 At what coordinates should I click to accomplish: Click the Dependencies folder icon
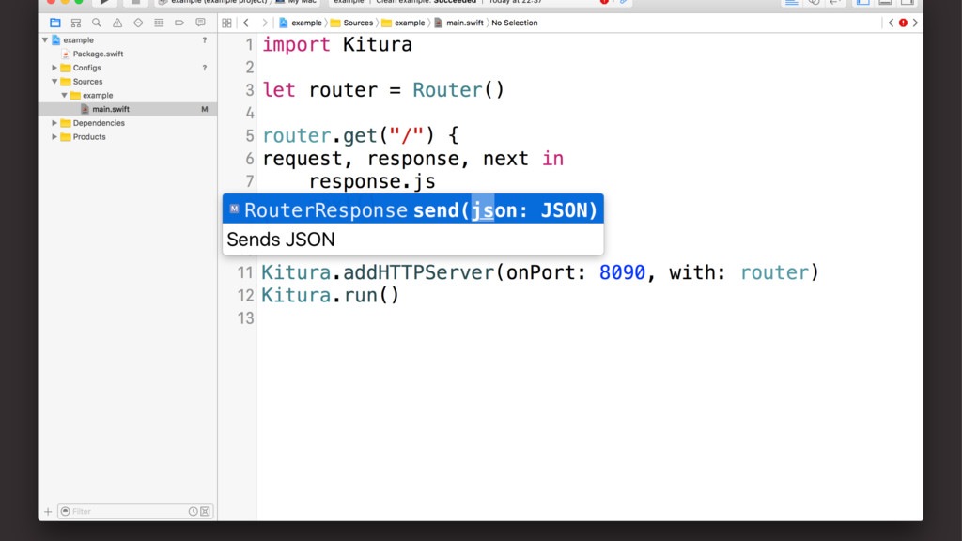[66, 123]
